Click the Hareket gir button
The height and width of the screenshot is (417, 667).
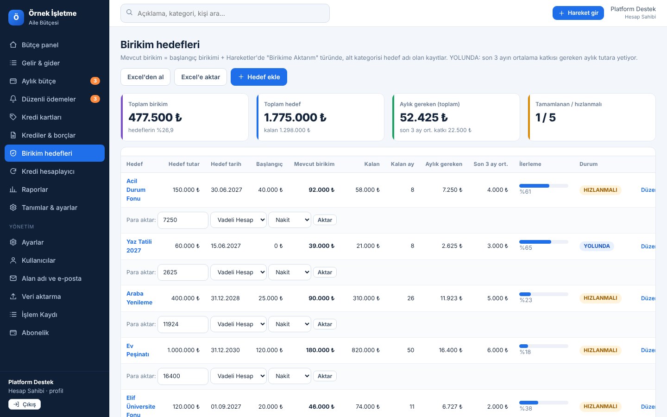pyautogui.click(x=578, y=13)
